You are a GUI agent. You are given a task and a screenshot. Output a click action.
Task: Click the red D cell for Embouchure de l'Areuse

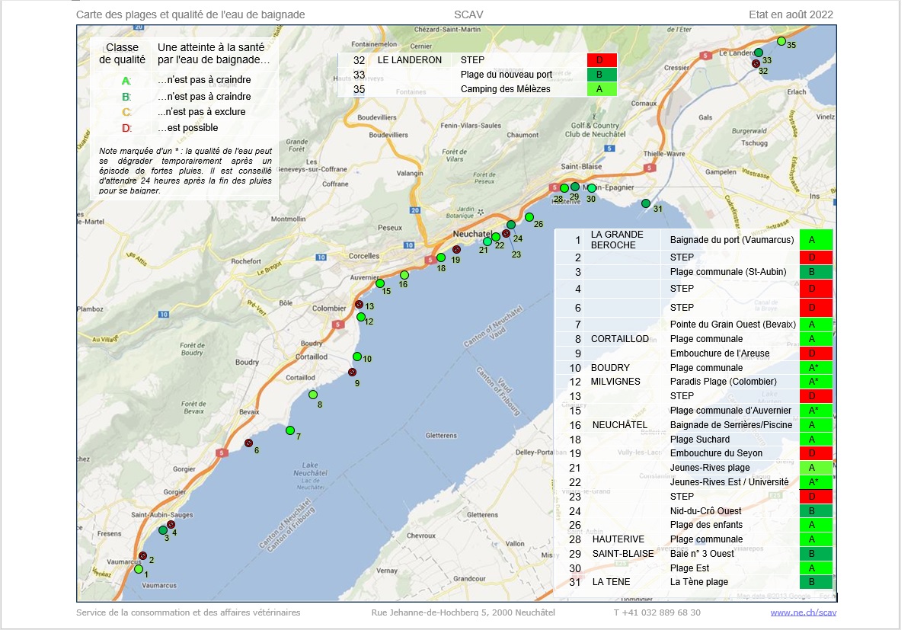tap(816, 353)
